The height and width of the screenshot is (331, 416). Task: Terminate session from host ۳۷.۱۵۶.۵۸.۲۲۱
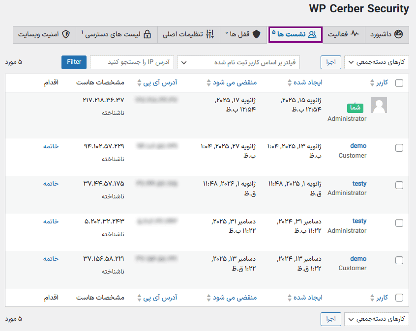point(51,259)
